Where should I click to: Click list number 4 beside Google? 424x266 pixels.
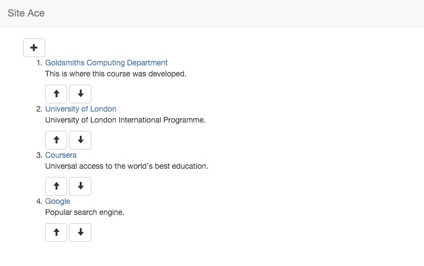pos(39,201)
